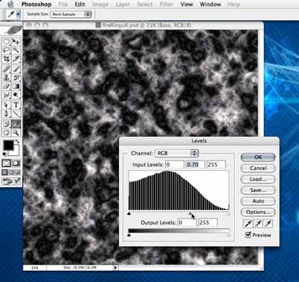Open the Sample Size dropdown
Screen dimensions: 299x282
(x=70, y=14)
